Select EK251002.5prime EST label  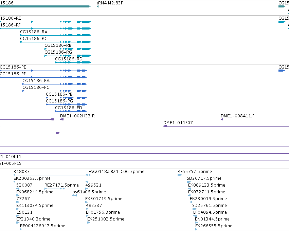coord(106,219)
